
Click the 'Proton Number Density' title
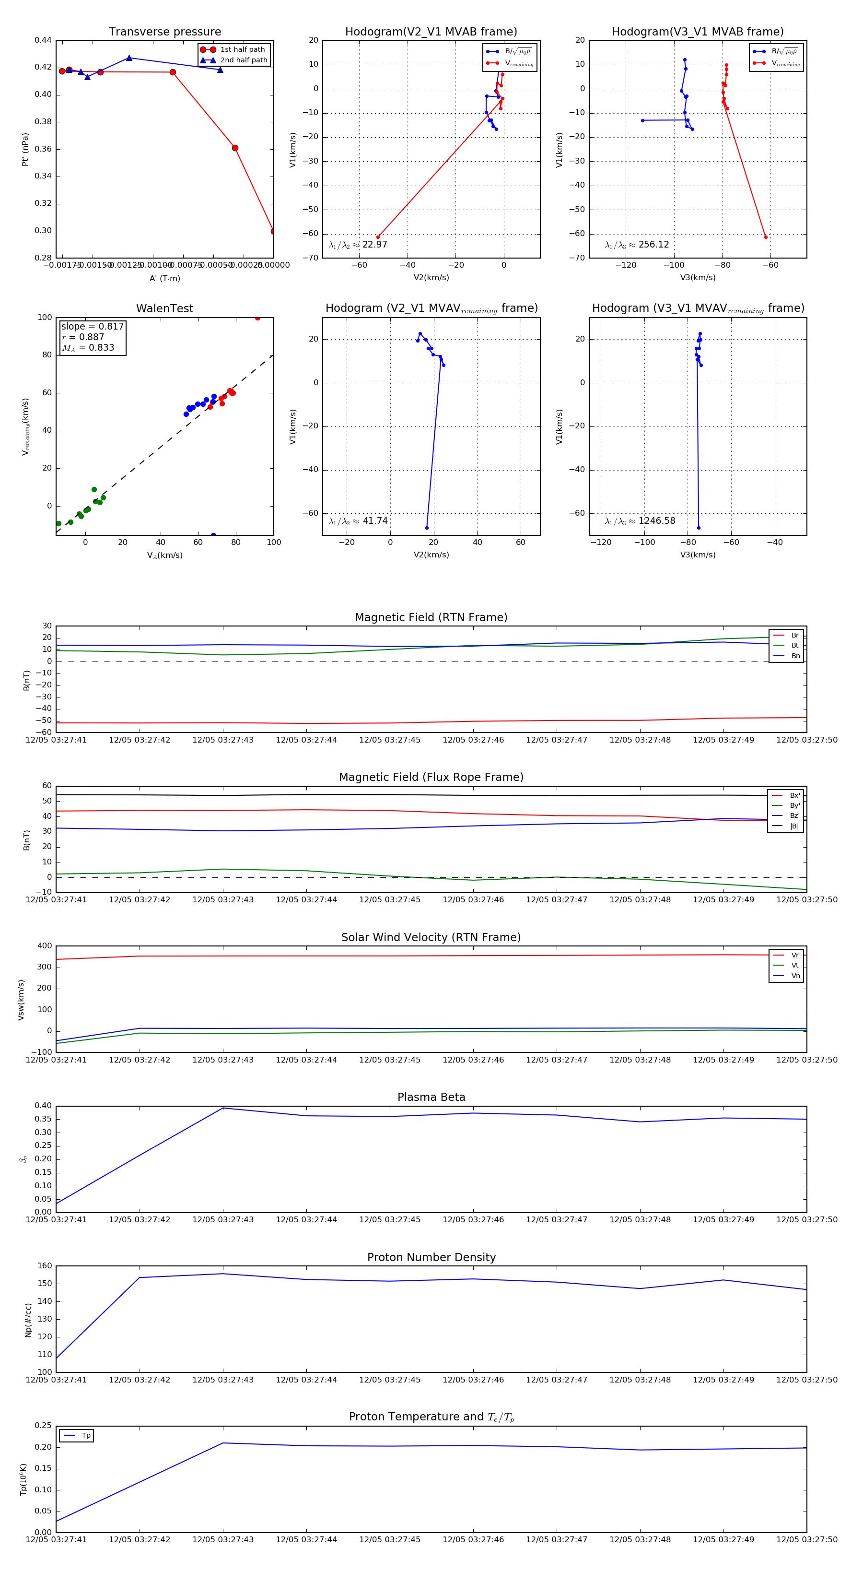[x=431, y=1257]
